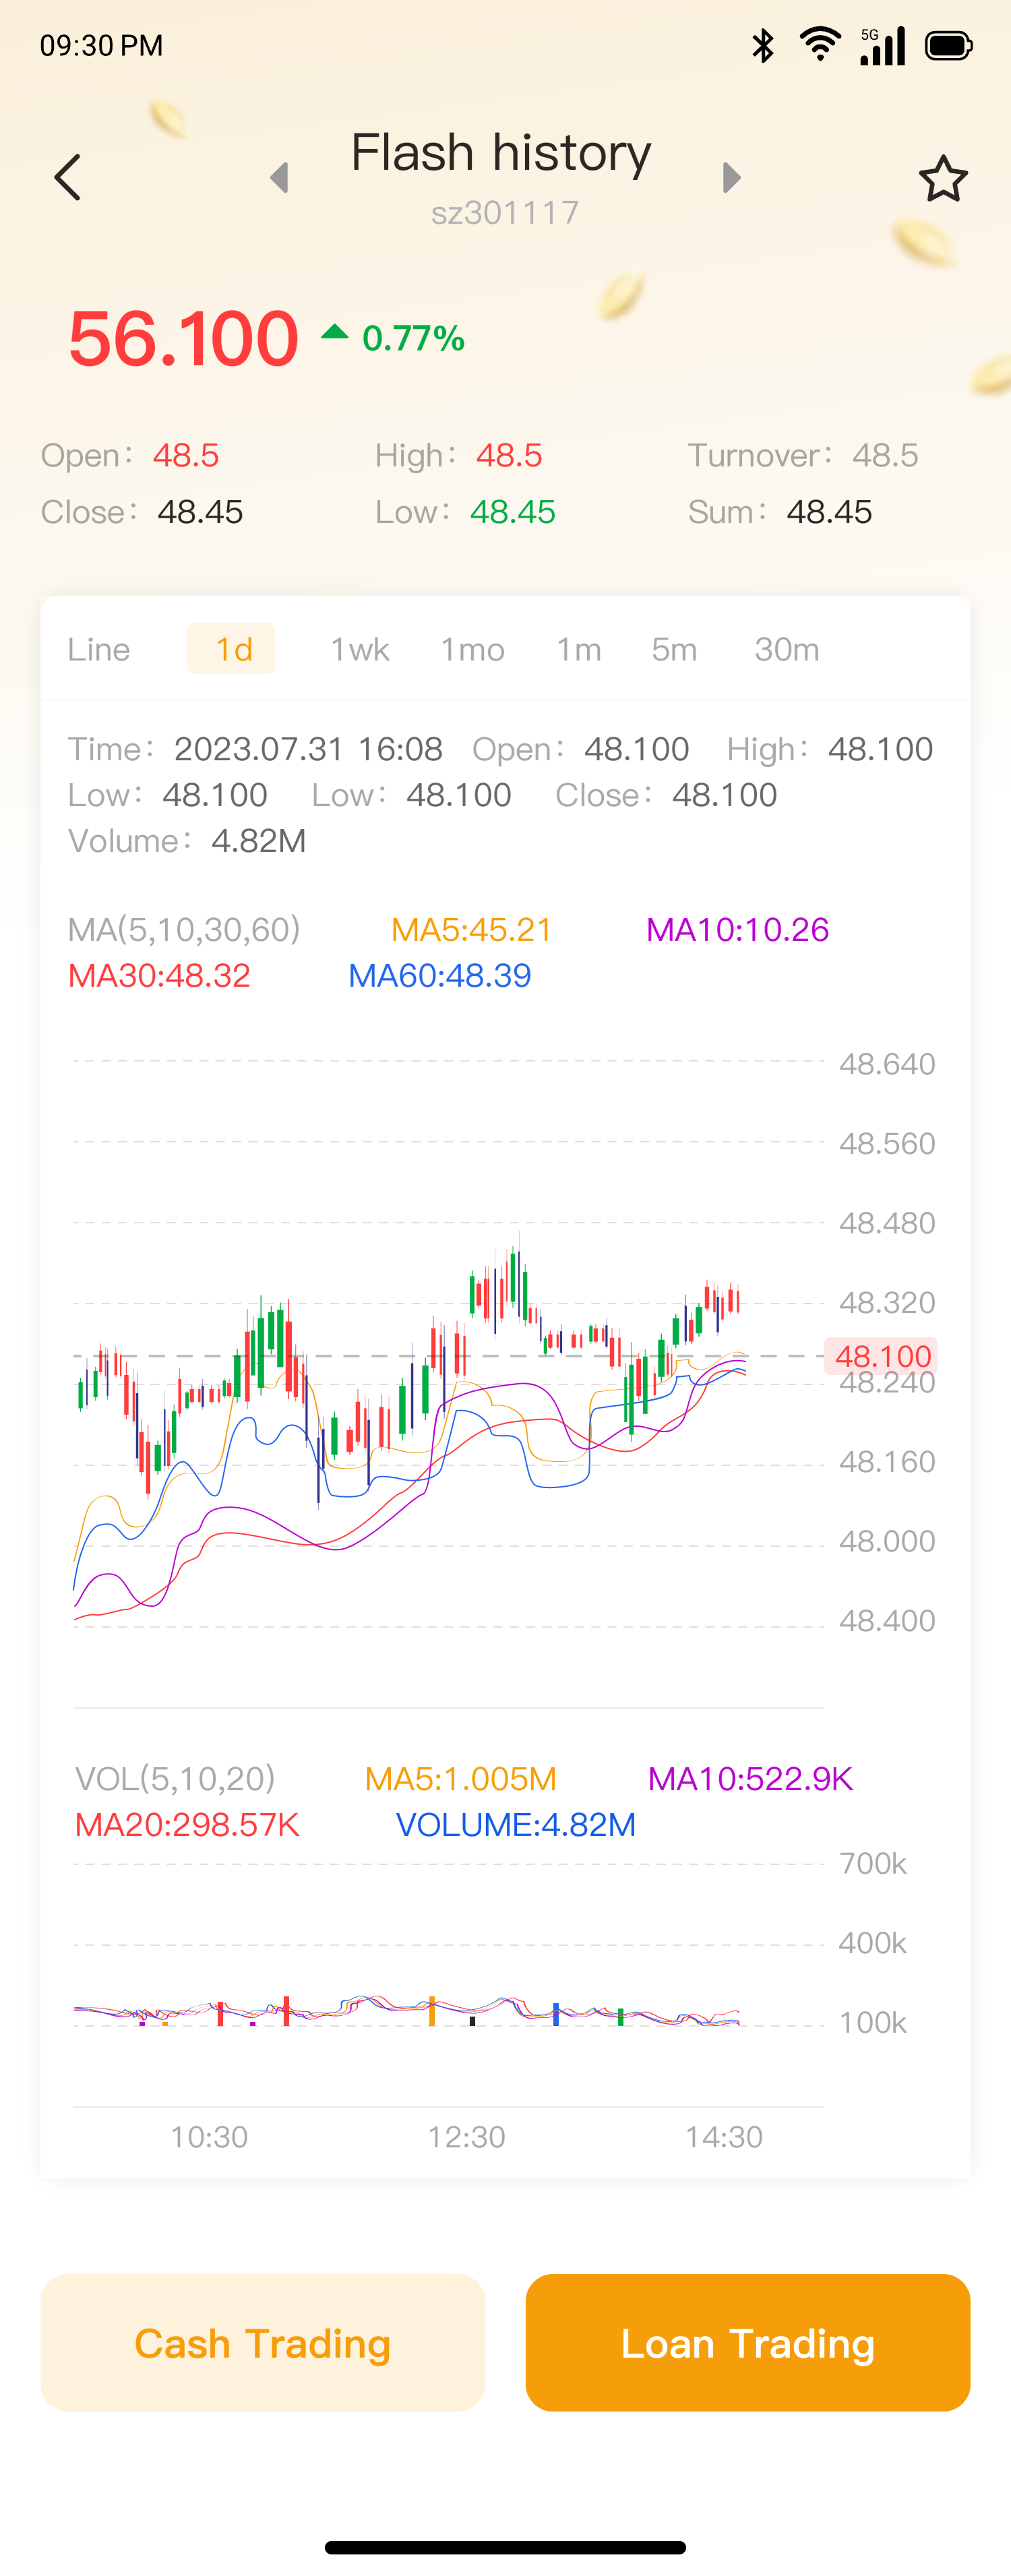Switch chart to Line view

tap(99, 649)
